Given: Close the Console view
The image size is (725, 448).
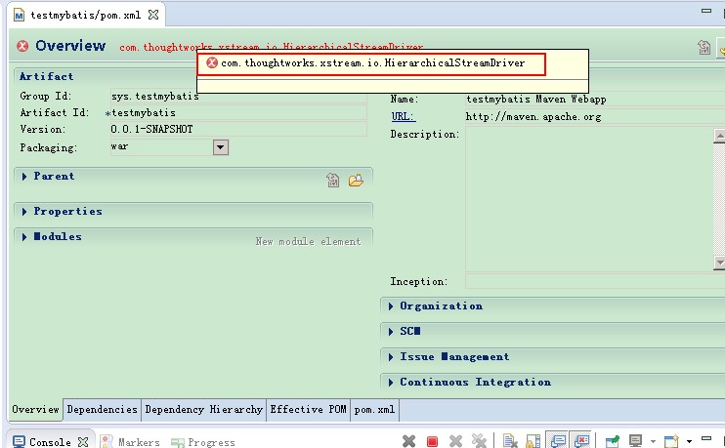Looking at the screenshot, I should (83, 442).
